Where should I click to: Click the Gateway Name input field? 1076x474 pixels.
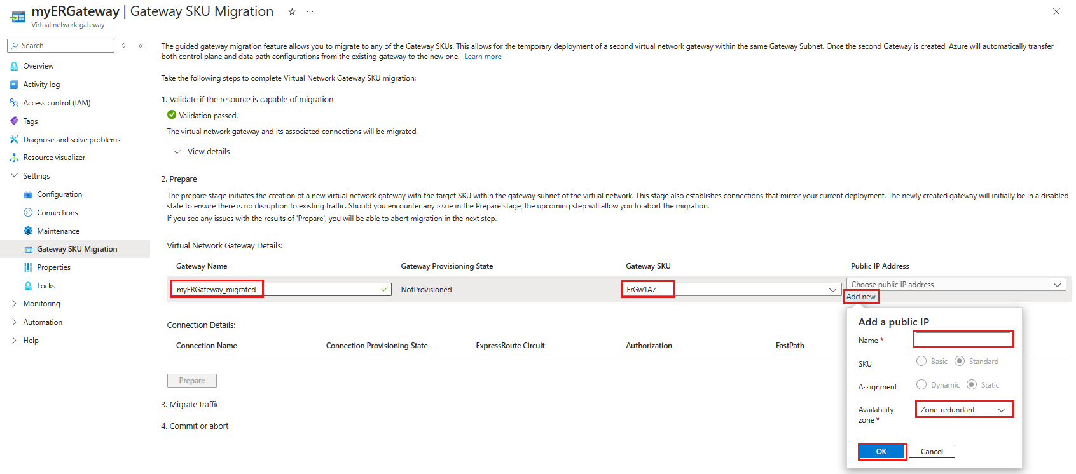point(281,290)
